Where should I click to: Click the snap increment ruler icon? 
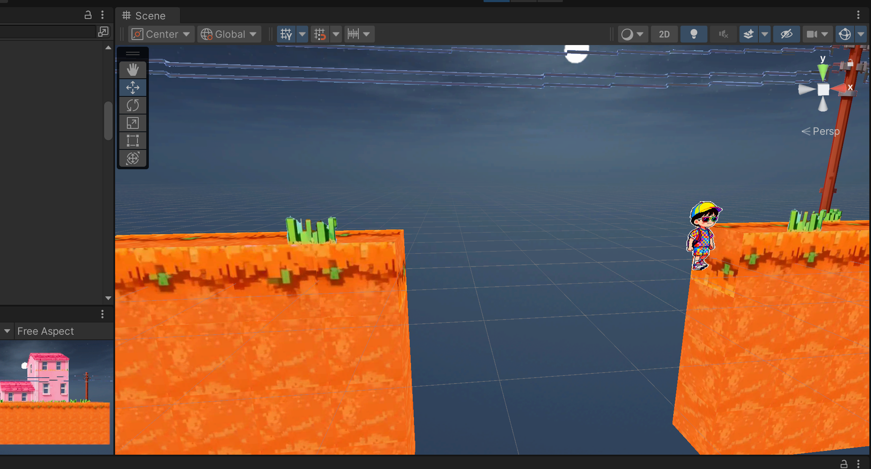click(353, 34)
